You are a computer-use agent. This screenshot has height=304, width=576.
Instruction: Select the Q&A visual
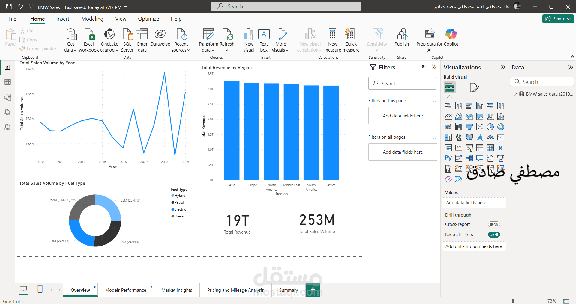[480, 158]
